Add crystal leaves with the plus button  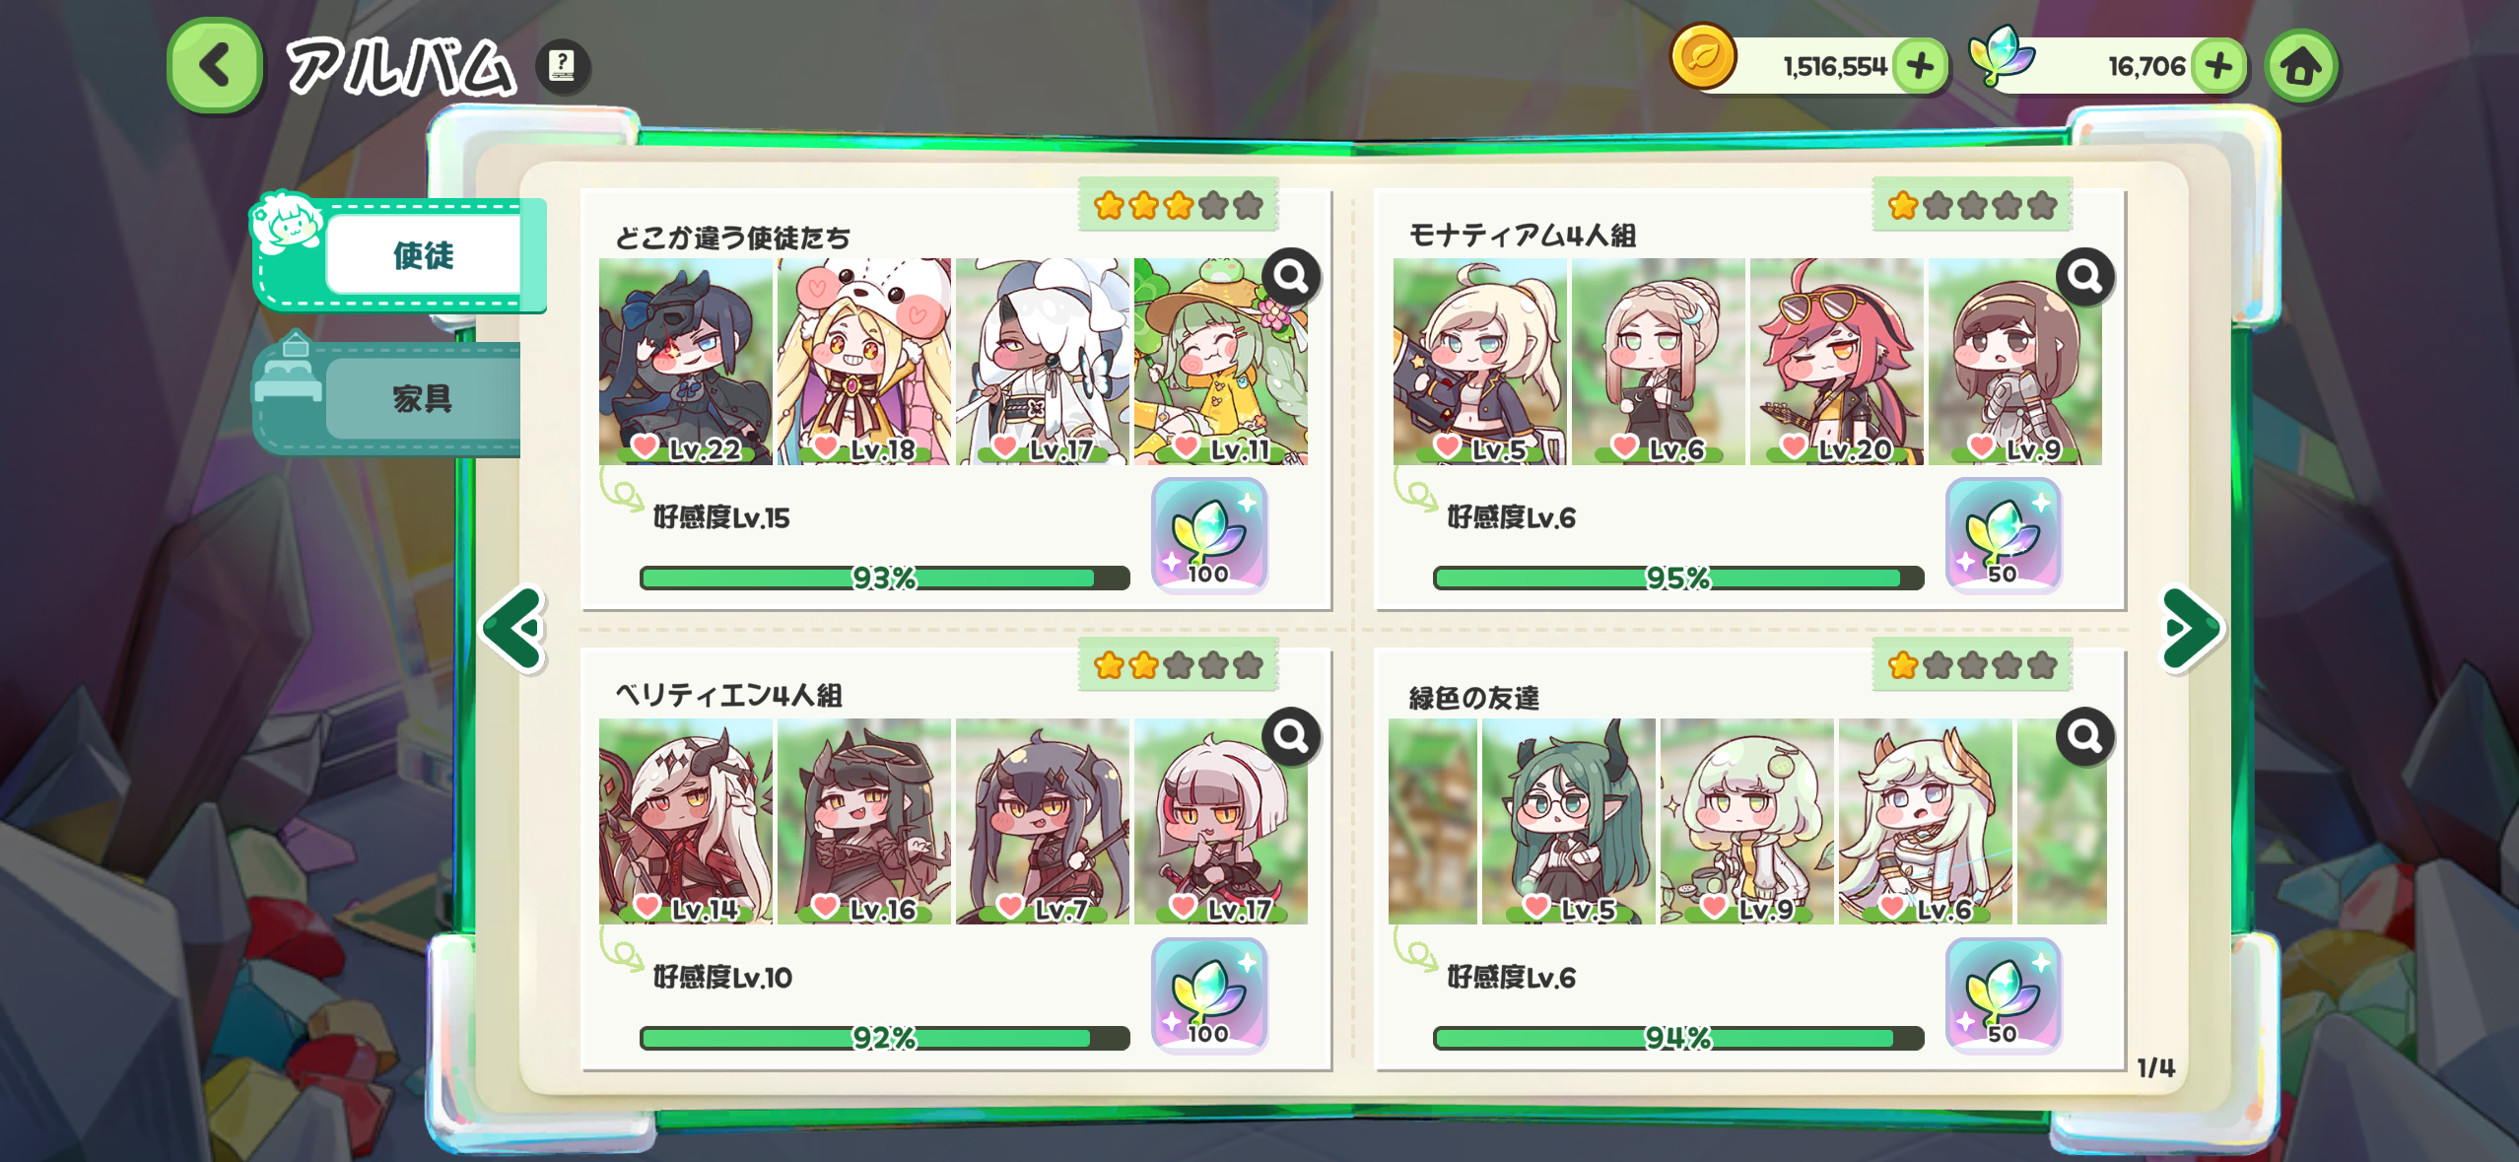click(x=2218, y=66)
